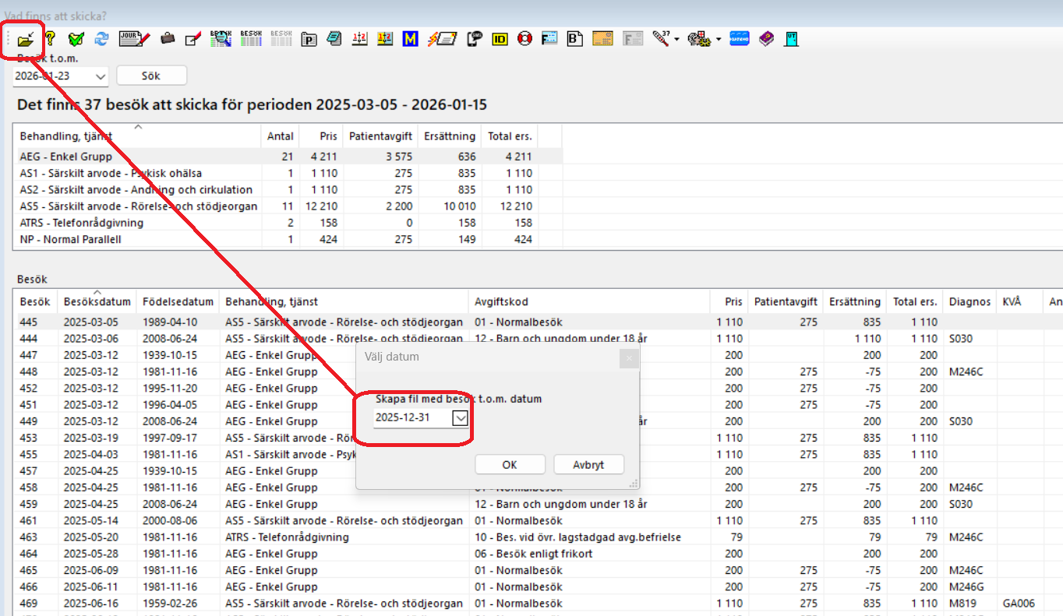Click the 2025-12-31 date field
Viewport: 1063px width, 616px height.
[411, 418]
